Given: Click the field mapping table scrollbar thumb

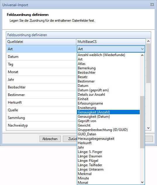Looking at the screenshot, I should point(148,63).
